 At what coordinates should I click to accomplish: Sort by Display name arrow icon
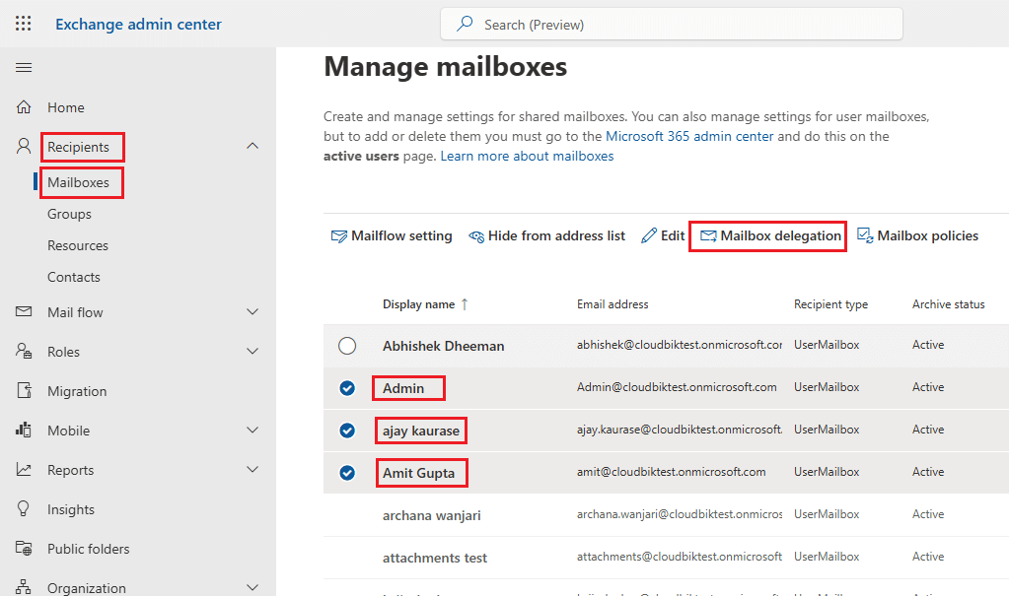(x=465, y=304)
